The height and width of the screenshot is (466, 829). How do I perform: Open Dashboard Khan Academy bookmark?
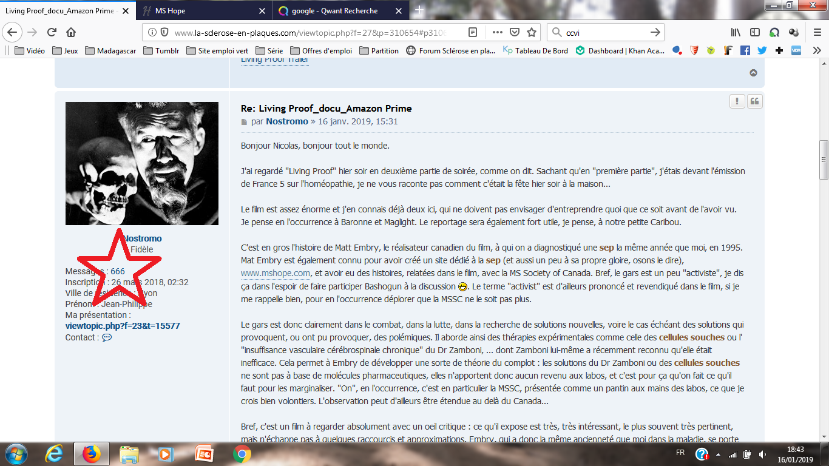(620, 50)
